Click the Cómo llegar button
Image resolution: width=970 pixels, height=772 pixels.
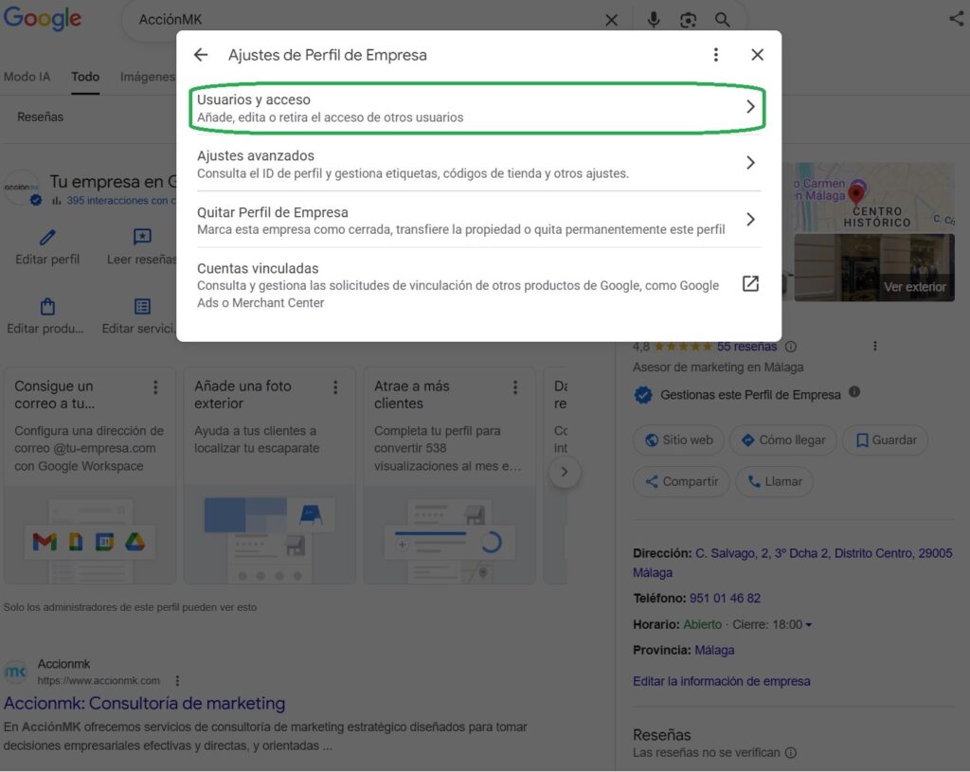782,440
